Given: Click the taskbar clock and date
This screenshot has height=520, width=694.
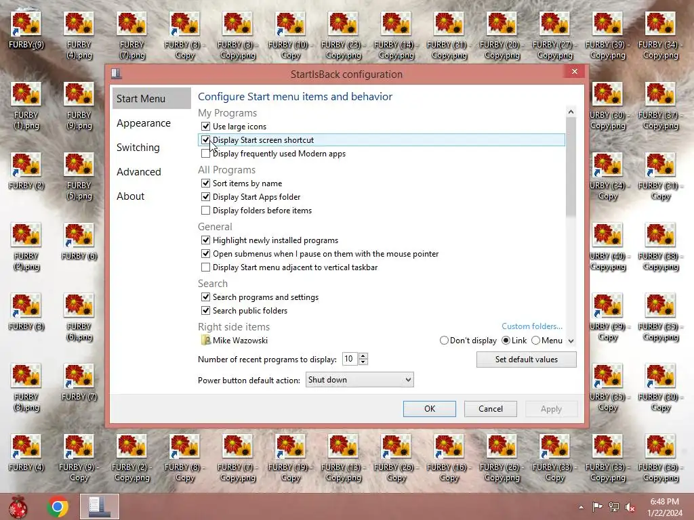Looking at the screenshot, I should (664, 507).
